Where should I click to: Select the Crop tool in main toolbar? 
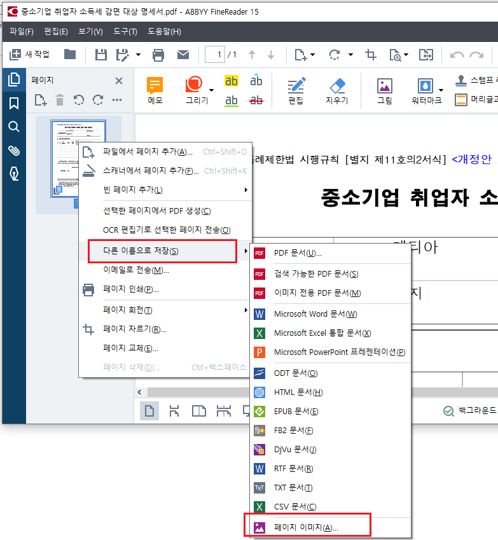click(371, 55)
